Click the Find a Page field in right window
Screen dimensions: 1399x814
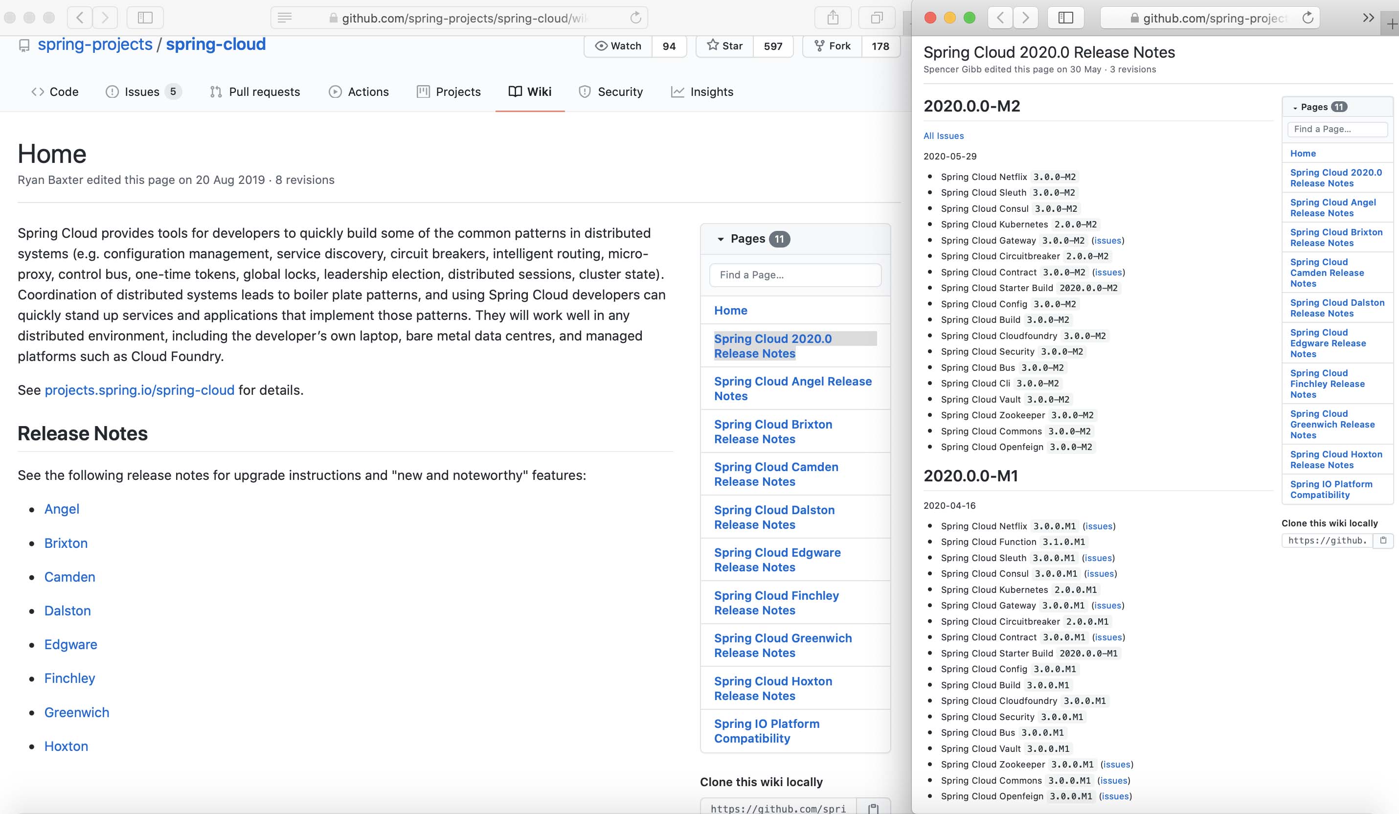point(1337,129)
